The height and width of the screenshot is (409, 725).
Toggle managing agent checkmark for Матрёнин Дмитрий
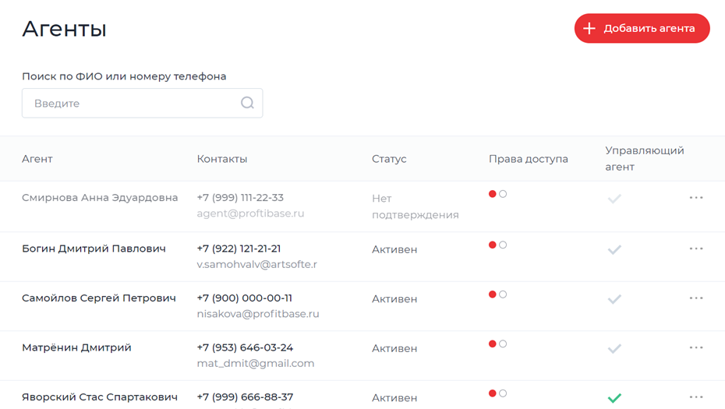(614, 349)
